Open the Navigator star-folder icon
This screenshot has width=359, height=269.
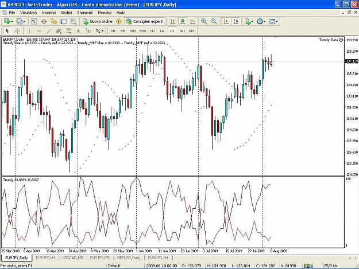pyautogui.click(x=53, y=21)
